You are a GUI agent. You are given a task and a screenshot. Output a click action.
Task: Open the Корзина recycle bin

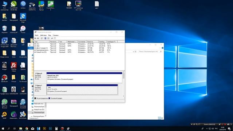tap(4, 29)
